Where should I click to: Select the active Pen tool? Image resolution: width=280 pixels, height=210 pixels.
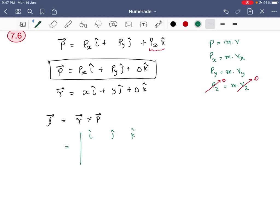38,24
